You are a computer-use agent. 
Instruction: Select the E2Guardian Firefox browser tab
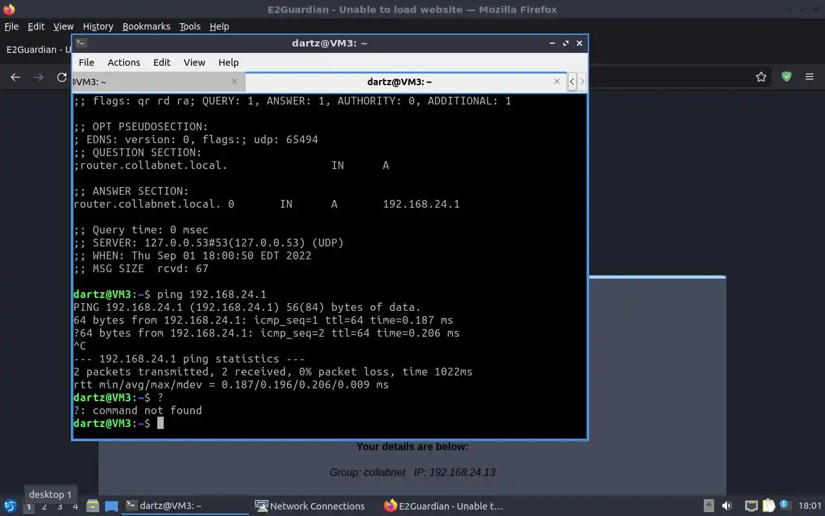click(37, 50)
